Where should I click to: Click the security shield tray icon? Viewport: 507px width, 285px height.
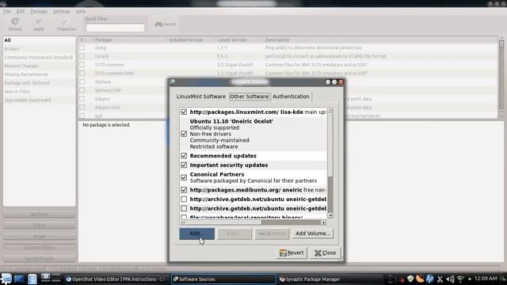coord(410,279)
